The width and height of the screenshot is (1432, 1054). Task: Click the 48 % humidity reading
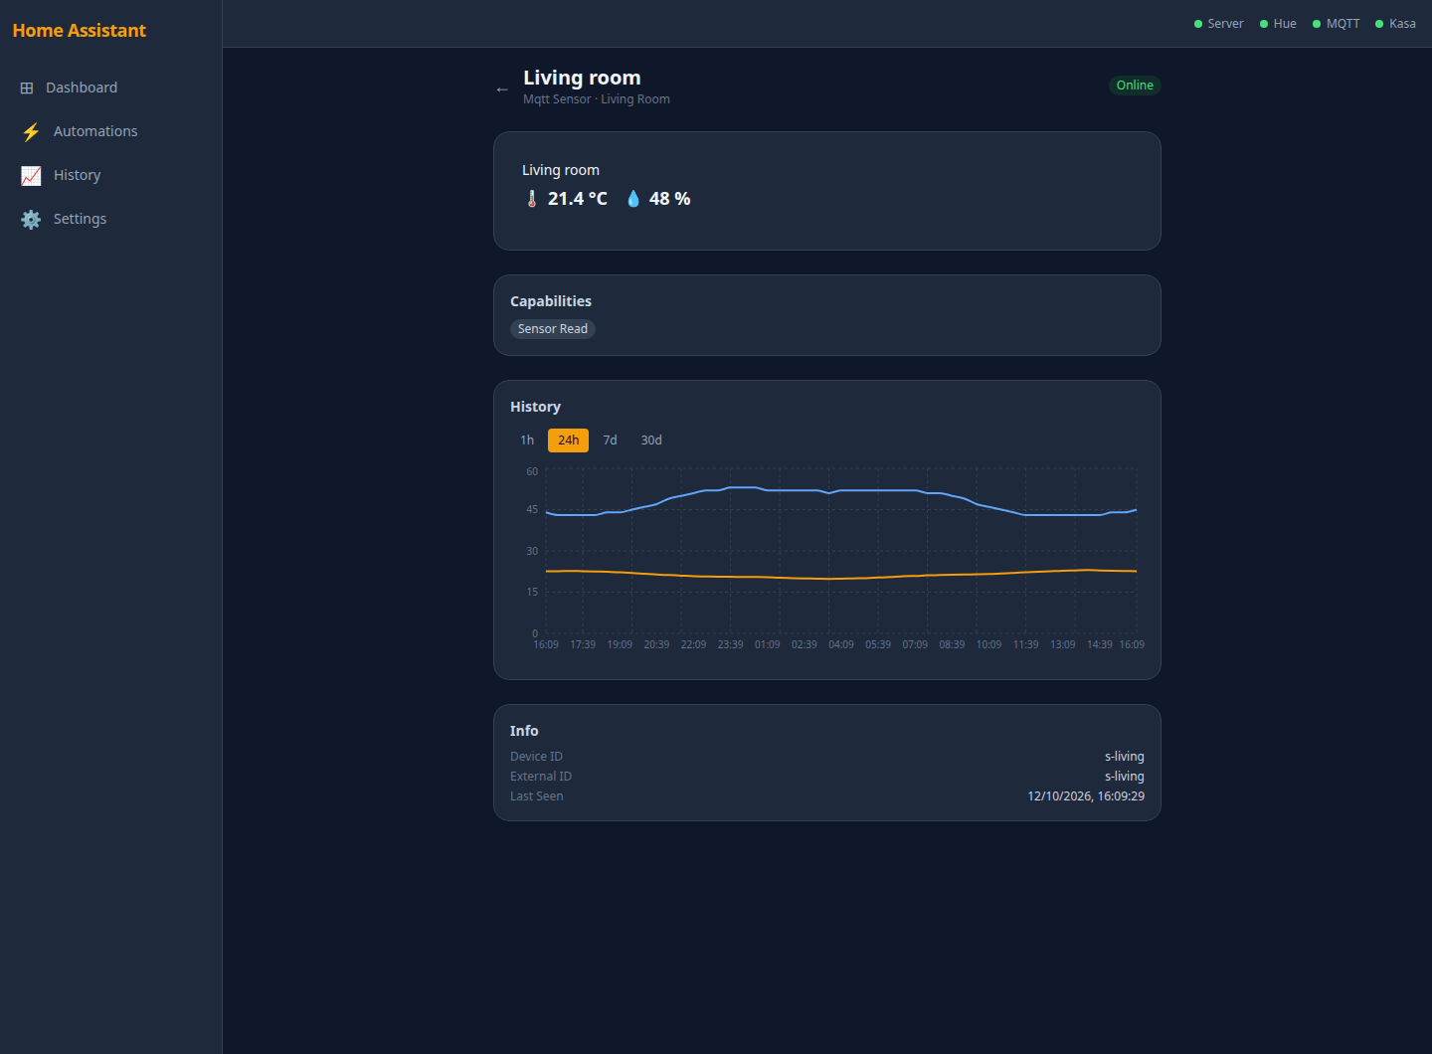[669, 199]
